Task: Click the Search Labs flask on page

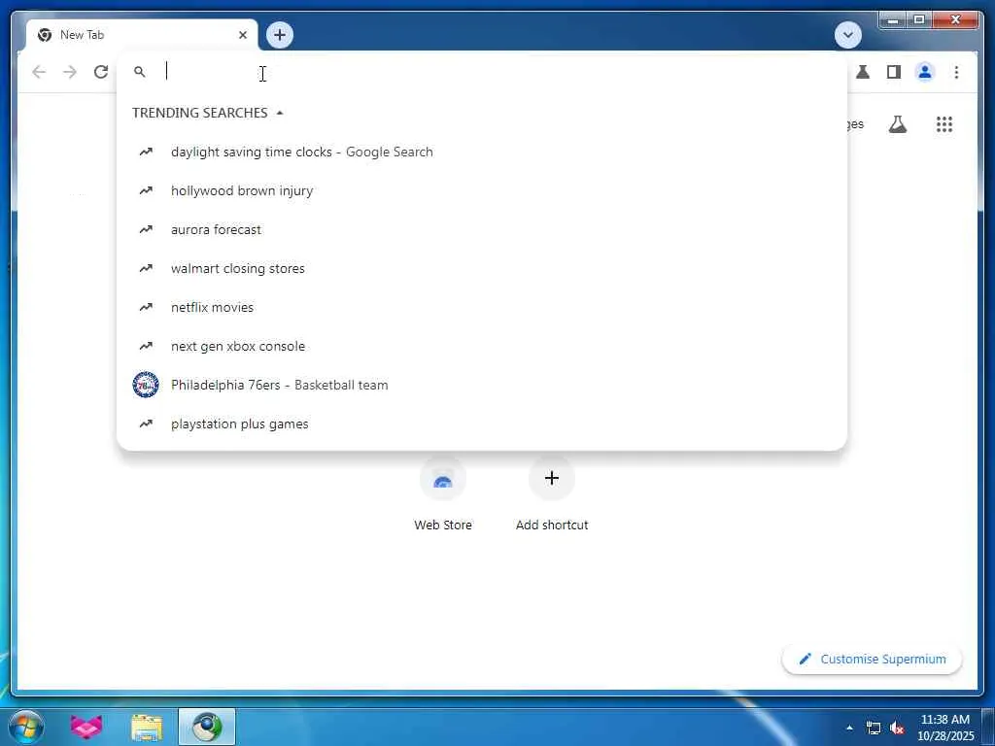Action: [x=897, y=124]
